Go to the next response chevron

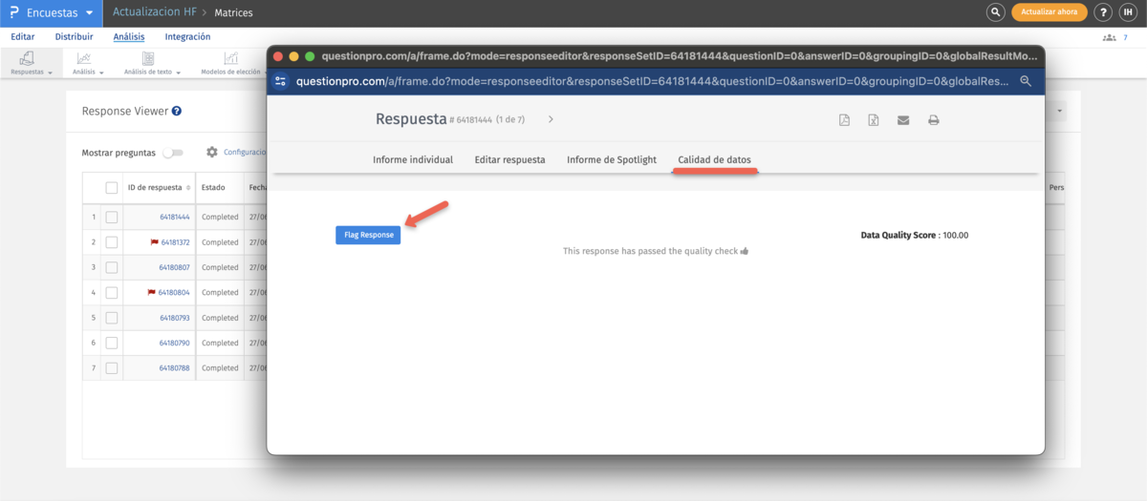(551, 119)
